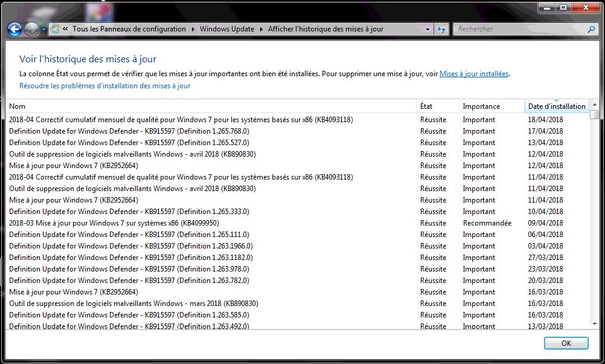
Task: Open recent pages dropdown next to forward arrow
Action: pos(43,30)
